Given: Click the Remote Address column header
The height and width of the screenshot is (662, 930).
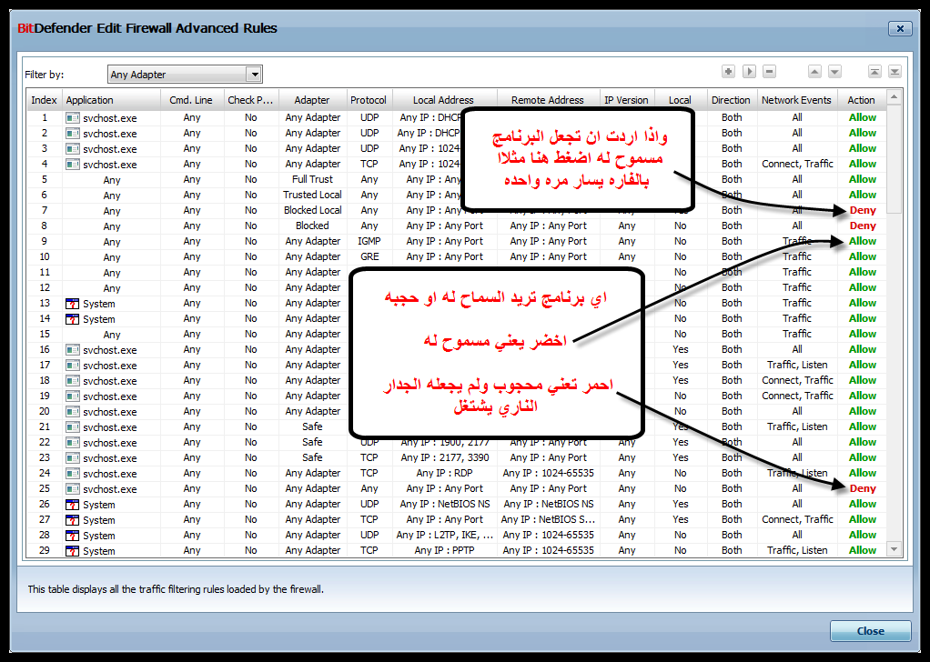Looking at the screenshot, I should pyautogui.click(x=548, y=100).
